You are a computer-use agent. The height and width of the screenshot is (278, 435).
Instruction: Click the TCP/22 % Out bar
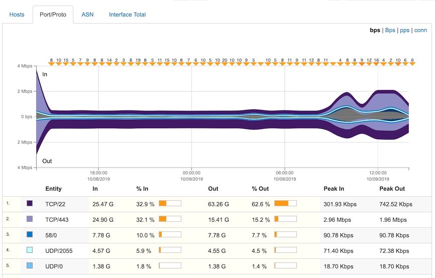285,204
